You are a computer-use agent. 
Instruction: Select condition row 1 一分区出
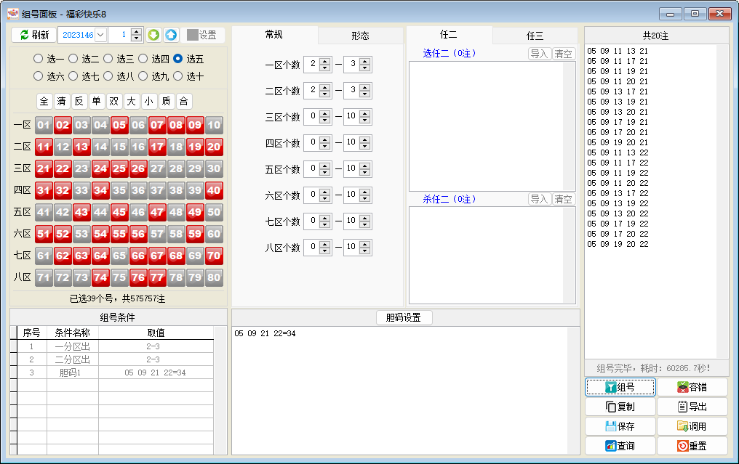tap(116, 346)
